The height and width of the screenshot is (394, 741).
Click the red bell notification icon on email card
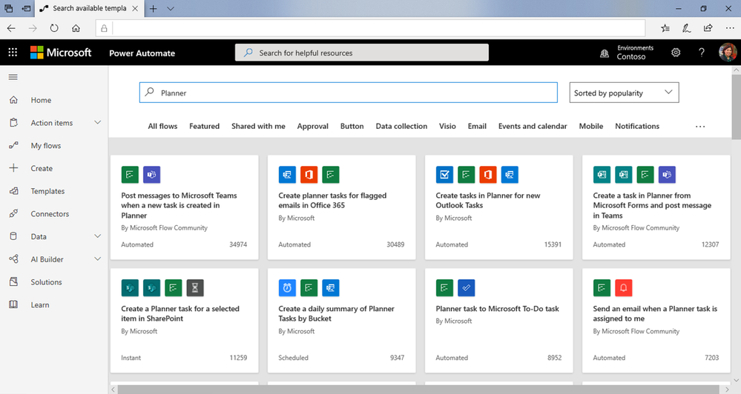coord(623,288)
